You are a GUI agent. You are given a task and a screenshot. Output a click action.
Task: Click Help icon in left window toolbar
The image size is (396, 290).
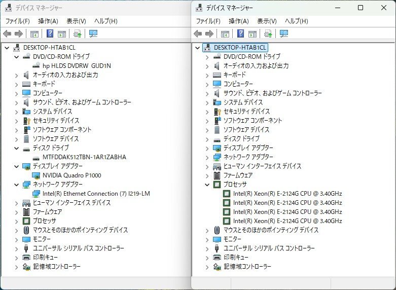coord(50,33)
